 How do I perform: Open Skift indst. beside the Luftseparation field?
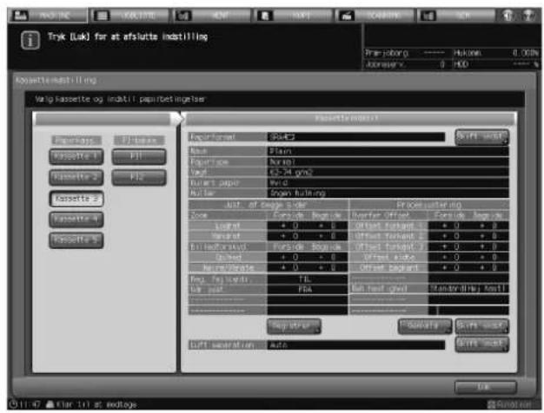pos(482,344)
